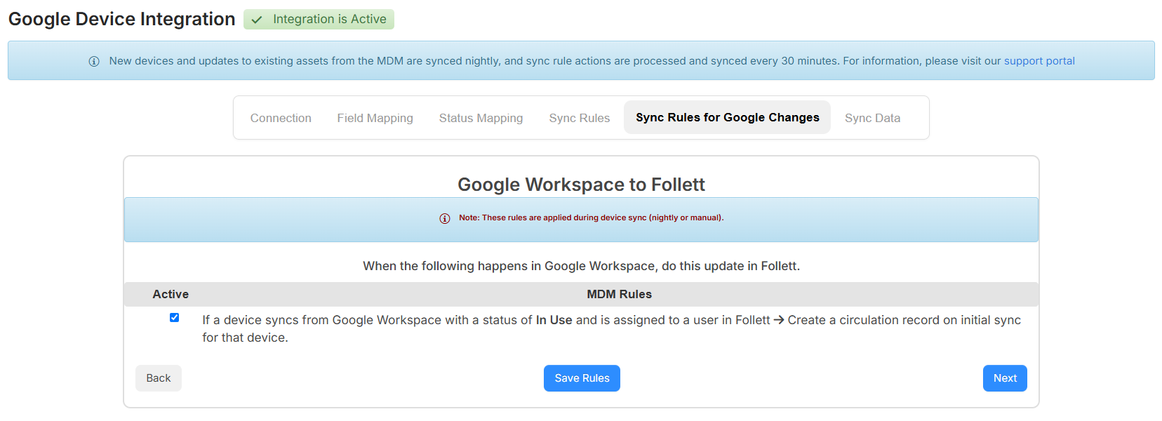Select the Sync Rules tab
This screenshot has width=1162, height=421.
(579, 118)
